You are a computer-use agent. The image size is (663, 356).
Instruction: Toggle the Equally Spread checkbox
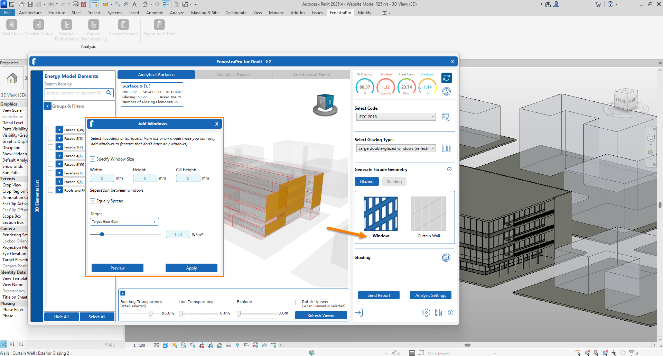coord(93,201)
